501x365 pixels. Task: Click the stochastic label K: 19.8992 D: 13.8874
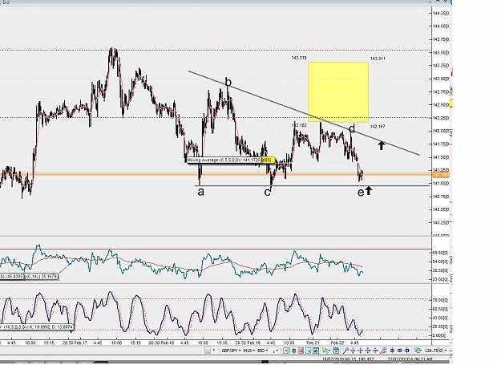click(36, 327)
